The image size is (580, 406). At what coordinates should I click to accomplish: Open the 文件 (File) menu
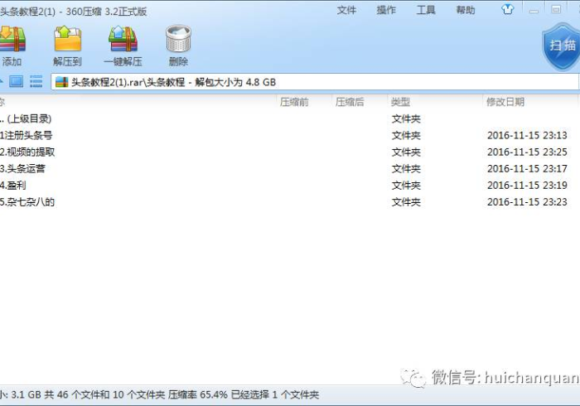pos(346,10)
